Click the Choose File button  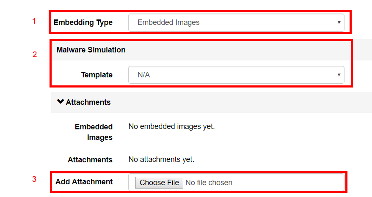159,183
